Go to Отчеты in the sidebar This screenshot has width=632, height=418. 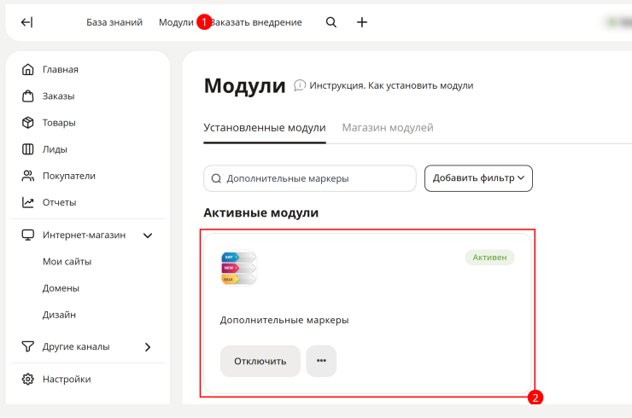pos(59,202)
